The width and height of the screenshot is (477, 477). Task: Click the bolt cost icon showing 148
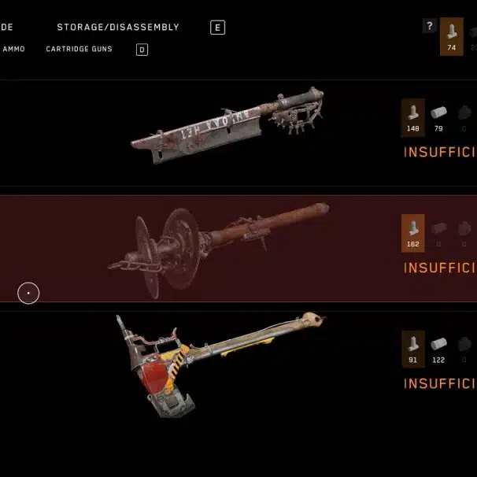[412, 118]
